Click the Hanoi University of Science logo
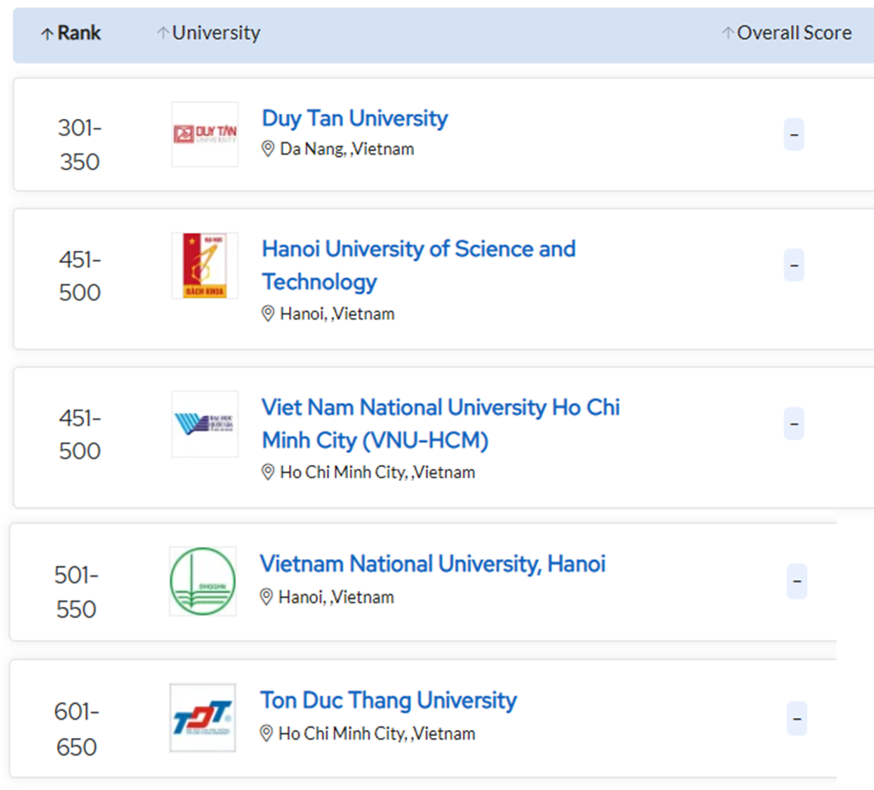Screen dimensions: 874x790 click(205, 266)
